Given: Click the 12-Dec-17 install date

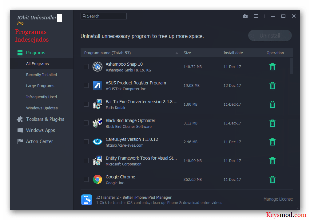Looking at the screenshot, I should pyautogui.click(x=232, y=86).
